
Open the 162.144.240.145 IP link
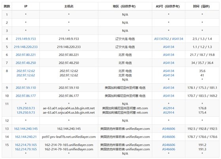point(26,129)
